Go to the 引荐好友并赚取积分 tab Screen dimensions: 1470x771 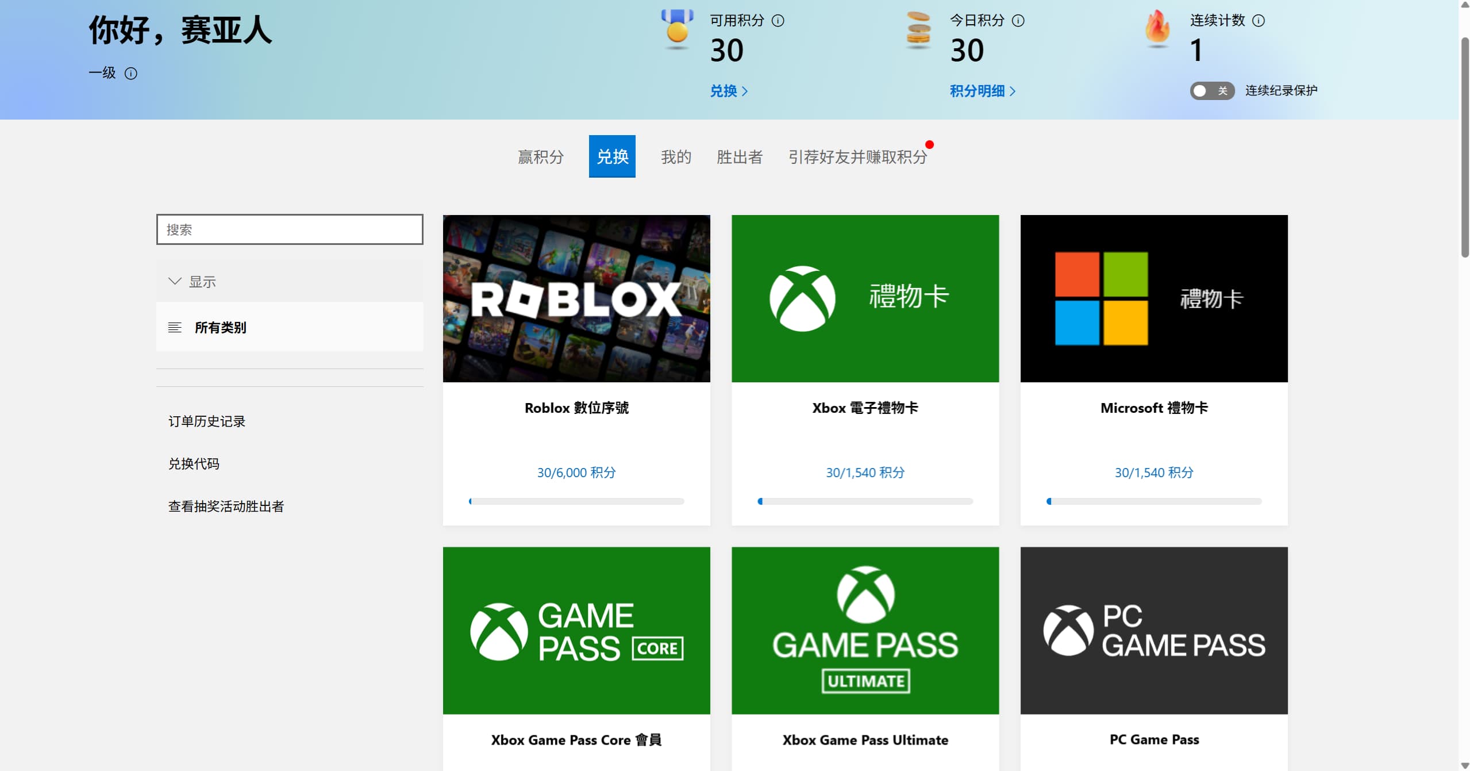pos(858,157)
